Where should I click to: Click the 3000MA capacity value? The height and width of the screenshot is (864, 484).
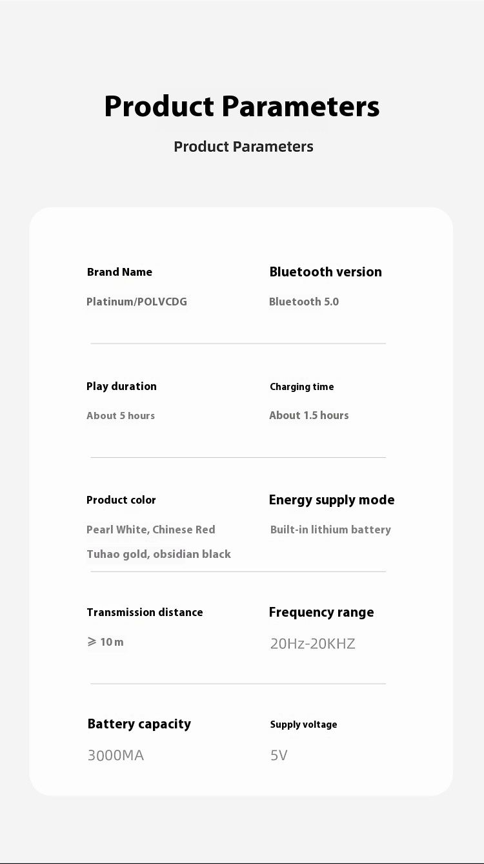(x=116, y=755)
